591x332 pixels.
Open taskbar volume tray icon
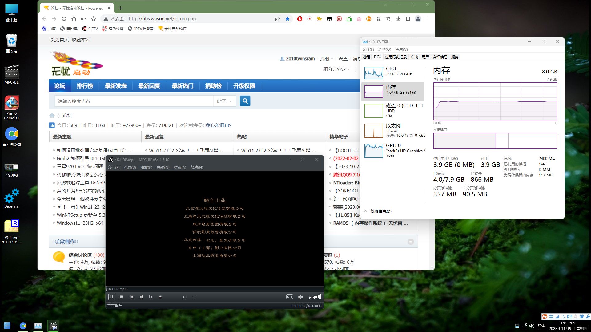(532, 326)
